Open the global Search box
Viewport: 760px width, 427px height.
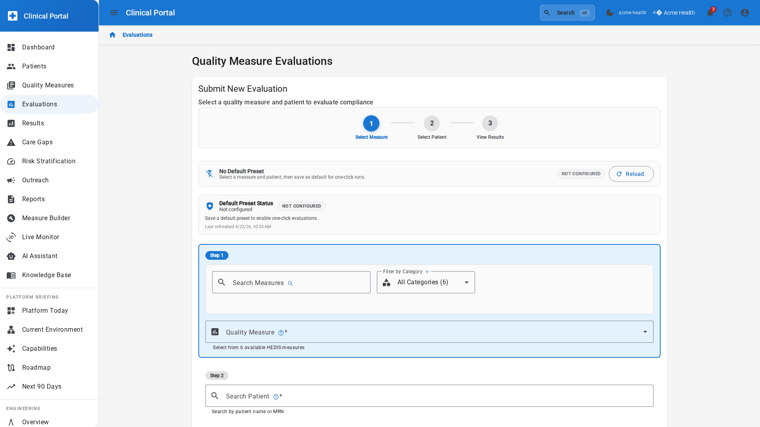click(x=567, y=13)
